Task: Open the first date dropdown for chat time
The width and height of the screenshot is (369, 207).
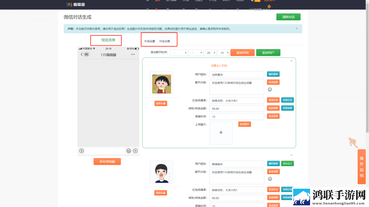Action: [x=179, y=53]
